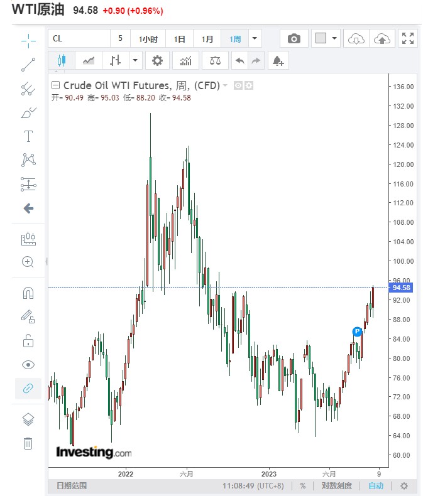Open bottom-right chart settings gear
The width and height of the screenshot is (423, 496).
click(x=404, y=485)
